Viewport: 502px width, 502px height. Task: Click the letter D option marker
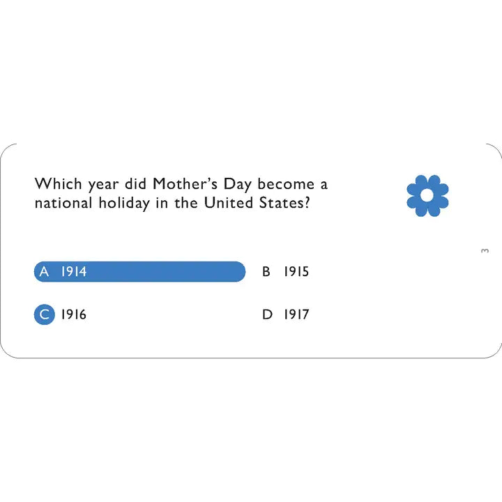(x=267, y=314)
